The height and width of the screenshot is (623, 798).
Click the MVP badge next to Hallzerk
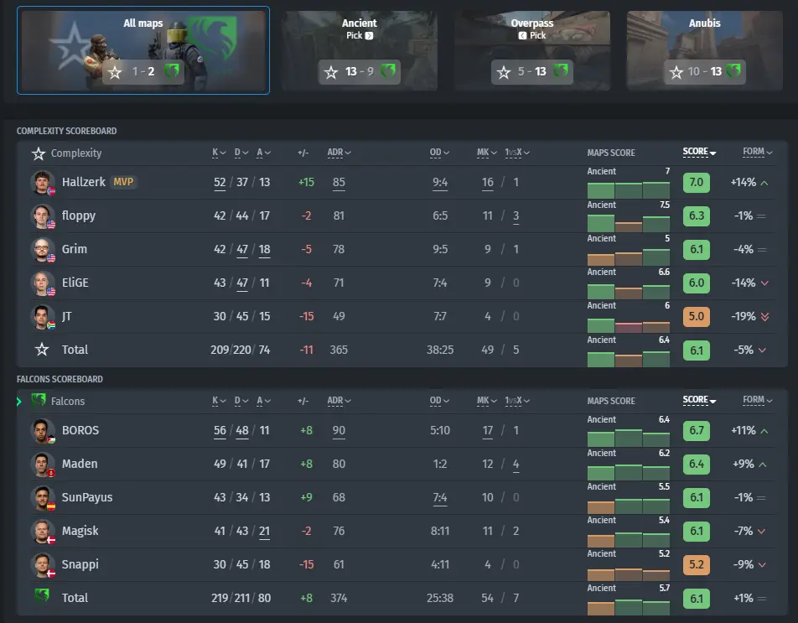[123, 182]
